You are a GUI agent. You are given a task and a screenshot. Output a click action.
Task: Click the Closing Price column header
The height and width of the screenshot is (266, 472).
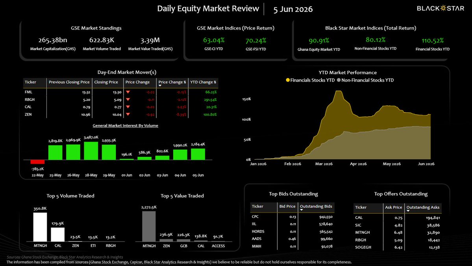106,82
